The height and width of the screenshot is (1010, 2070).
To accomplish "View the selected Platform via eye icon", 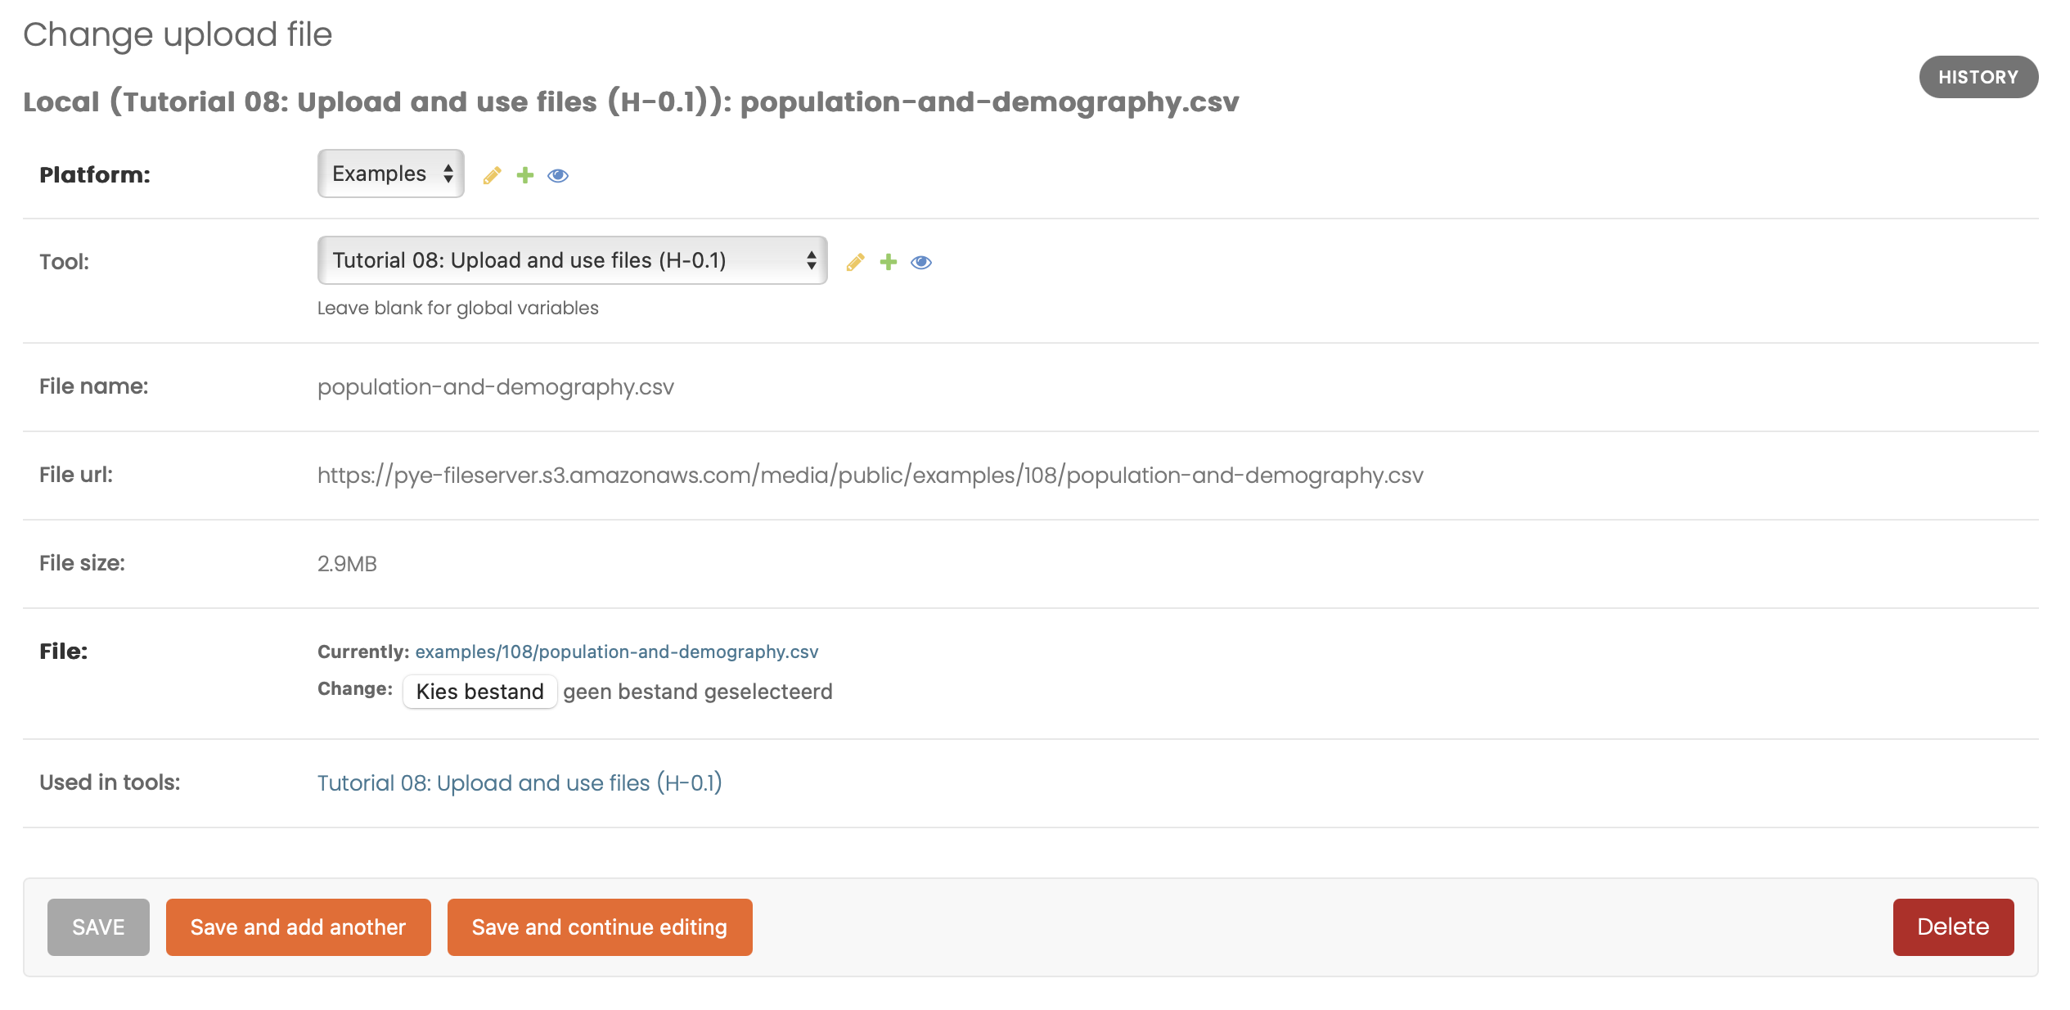I will pos(558,175).
